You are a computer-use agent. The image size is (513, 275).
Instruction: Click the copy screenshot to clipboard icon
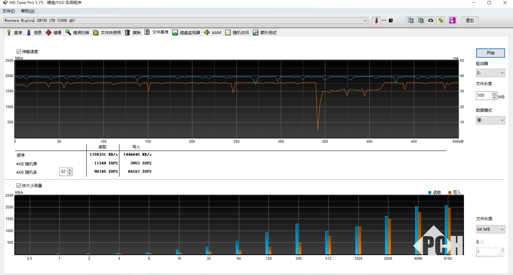pyautogui.click(x=421, y=21)
